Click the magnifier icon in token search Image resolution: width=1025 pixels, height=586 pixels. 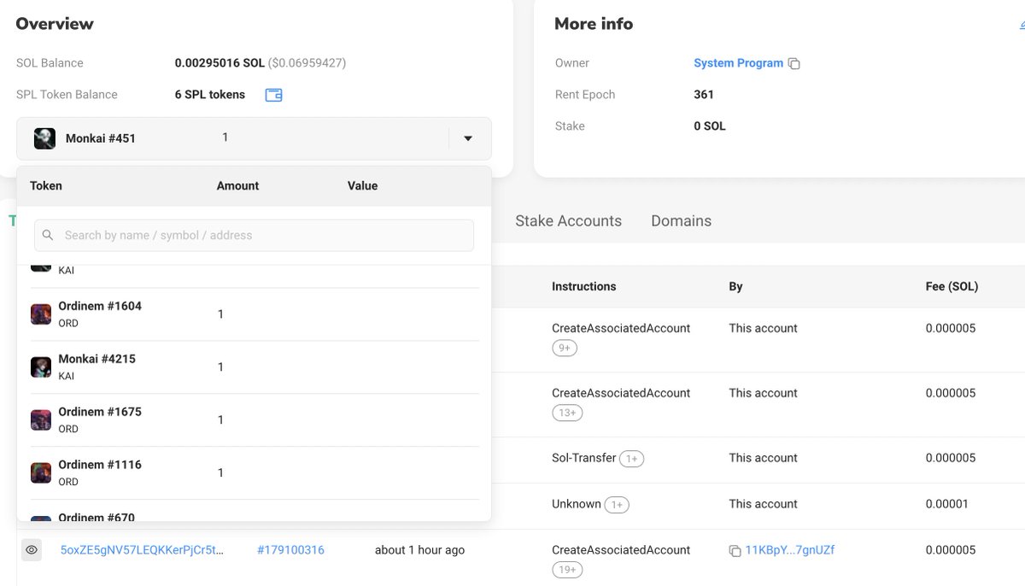48,235
